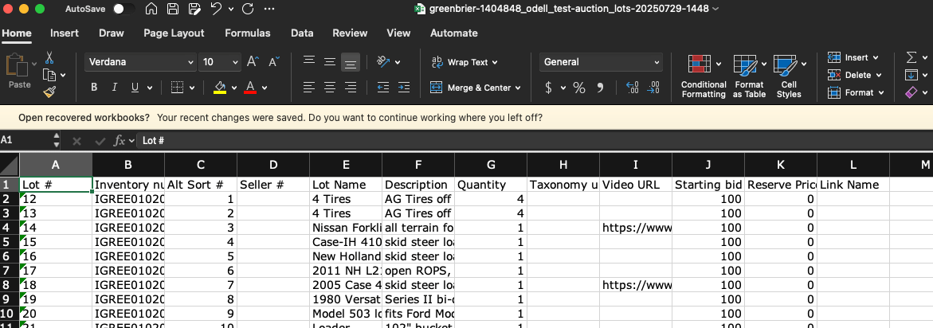Align text to top
Viewport: 933px width, 328px height.
click(309, 62)
